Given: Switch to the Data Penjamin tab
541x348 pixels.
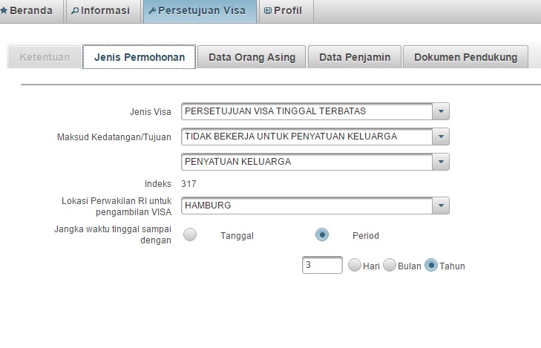Looking at the screenshot, I should tap(355, 57).
